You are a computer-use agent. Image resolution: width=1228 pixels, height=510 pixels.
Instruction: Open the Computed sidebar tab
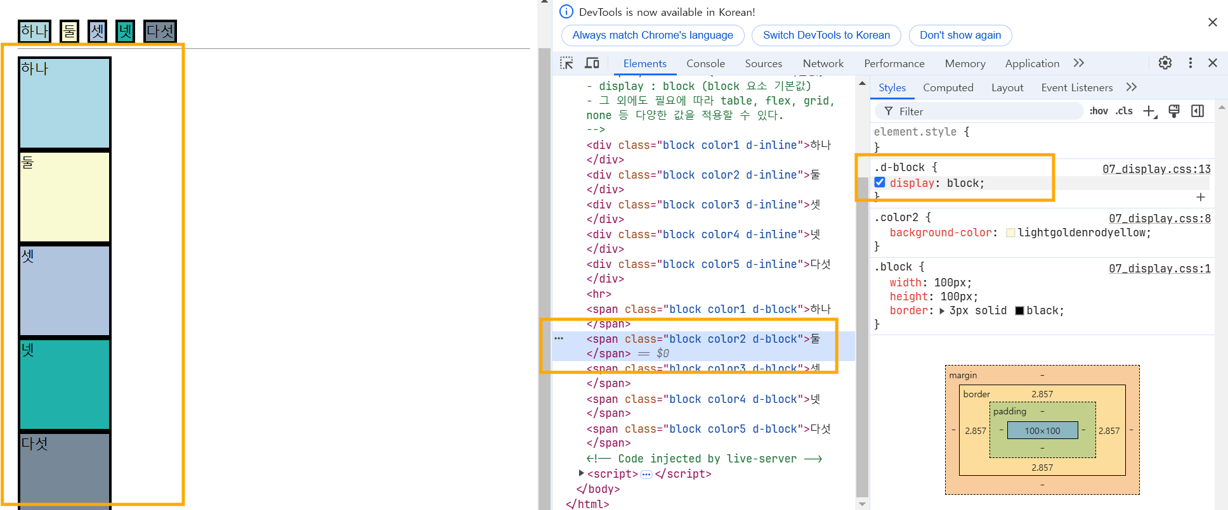948,87
